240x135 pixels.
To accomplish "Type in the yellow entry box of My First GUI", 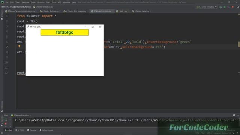I will pos(64,33).
